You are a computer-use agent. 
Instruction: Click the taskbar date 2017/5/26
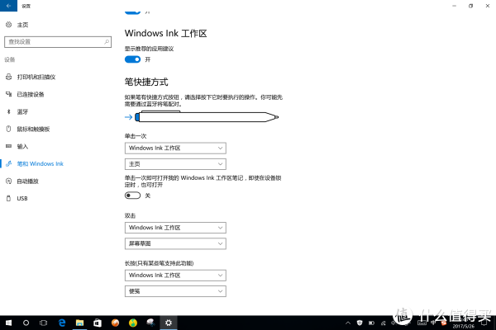[463, 327]
